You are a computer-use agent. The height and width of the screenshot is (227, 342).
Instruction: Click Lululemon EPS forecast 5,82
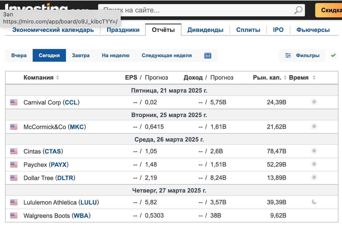pyautogui.click(x=151, y=202)
